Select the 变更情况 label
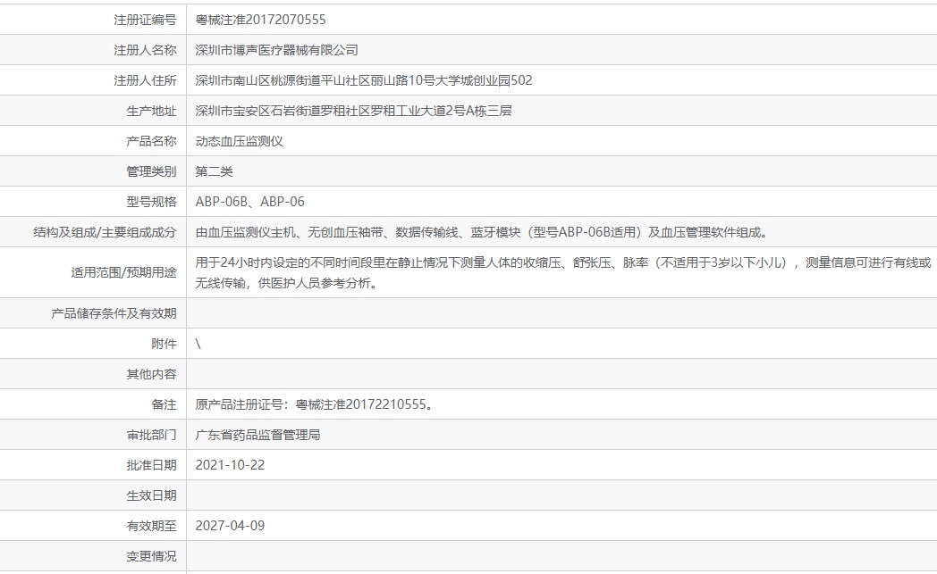This screenshot has height=574, width=937. pos(151,557)
